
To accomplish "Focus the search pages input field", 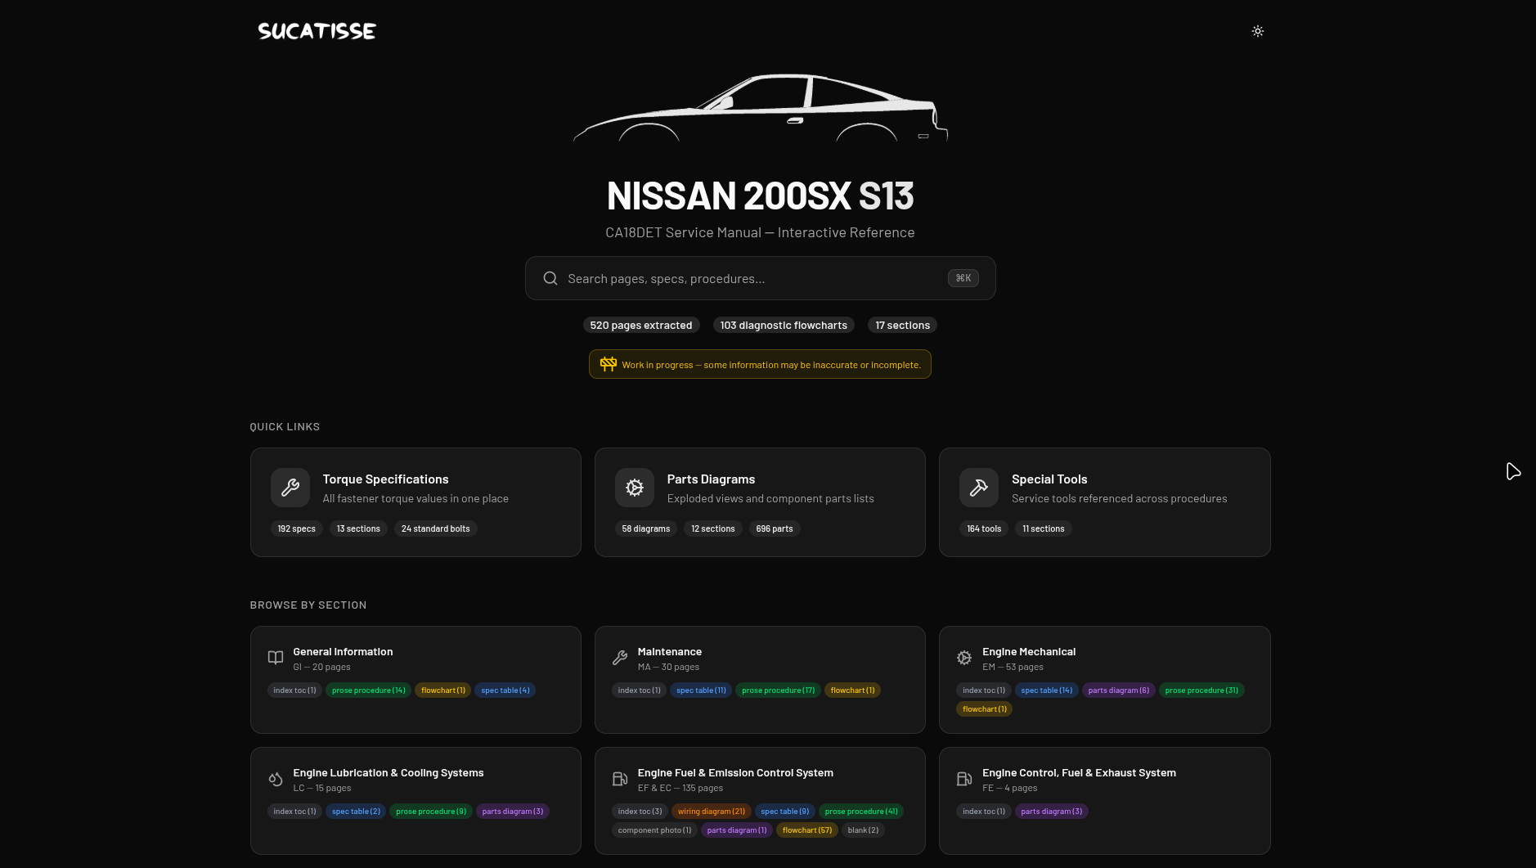I will coord(760,278).
